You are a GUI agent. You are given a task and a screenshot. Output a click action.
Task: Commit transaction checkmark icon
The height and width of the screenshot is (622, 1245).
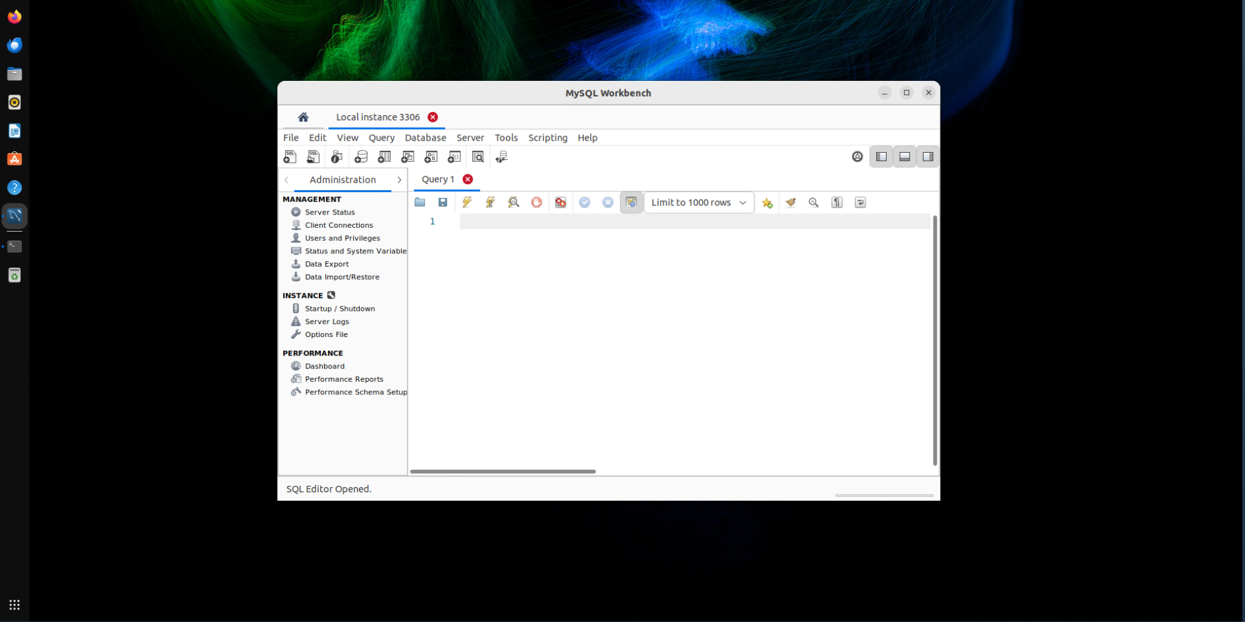click(584, 202)
